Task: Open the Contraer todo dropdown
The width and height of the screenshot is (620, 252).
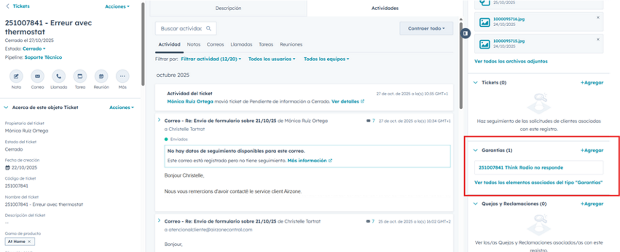Action: pos(426,29)
